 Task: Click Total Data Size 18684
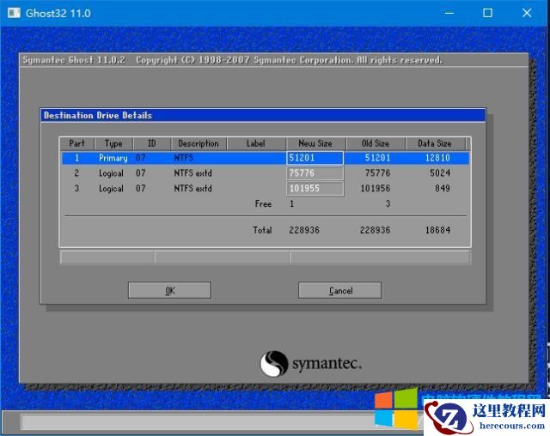tap(437, 230)
